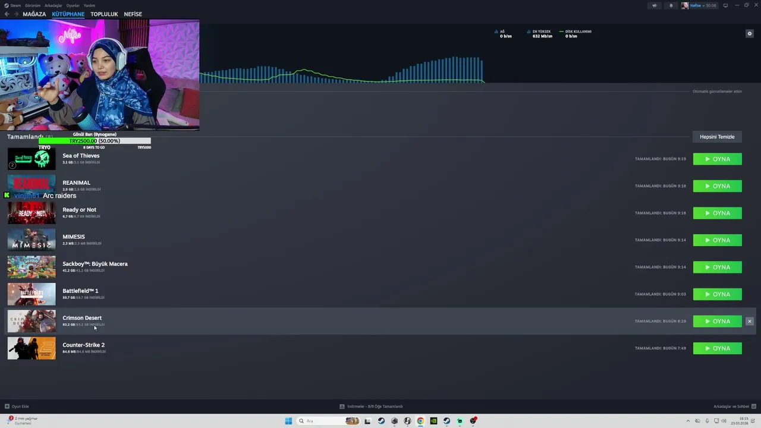Open volume control in system tray
The width and height of the screenshot is (761, 428).
[x=724, y=421]
